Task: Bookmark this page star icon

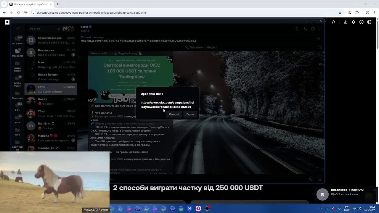Action: (x=340, y=13)
